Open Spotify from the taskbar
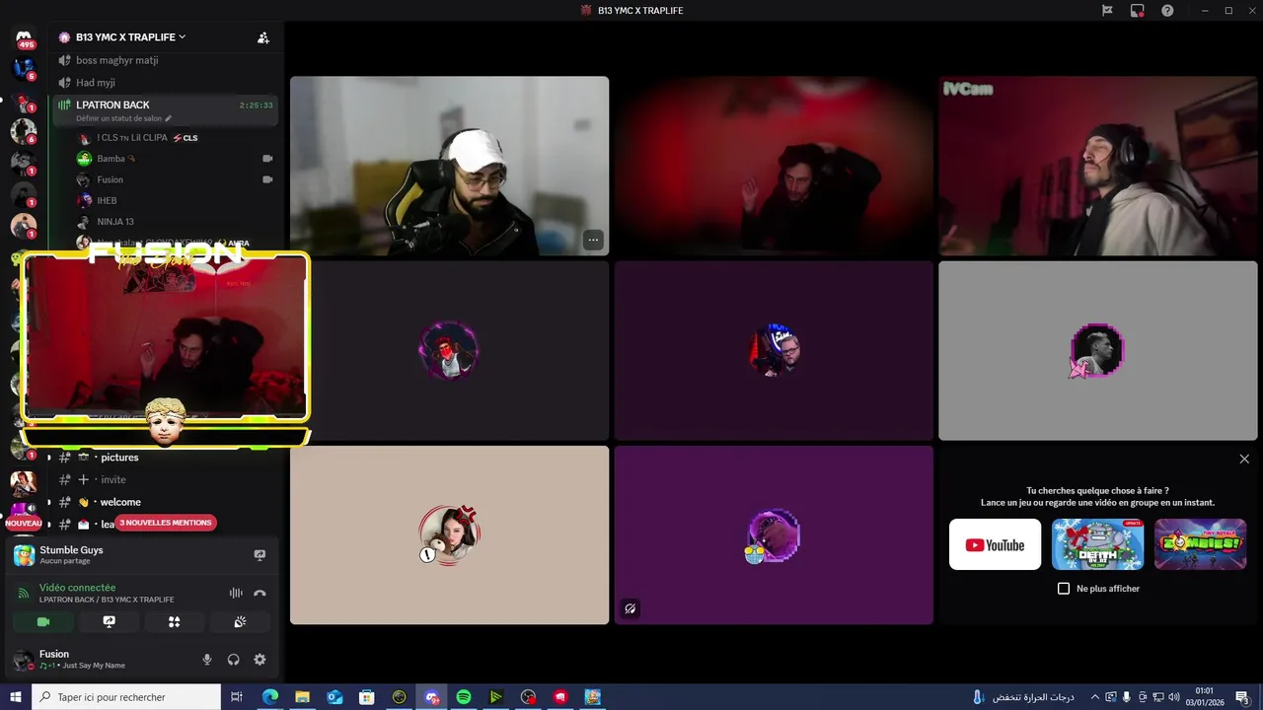The image size is (1263, 710). tap(464, 697)
